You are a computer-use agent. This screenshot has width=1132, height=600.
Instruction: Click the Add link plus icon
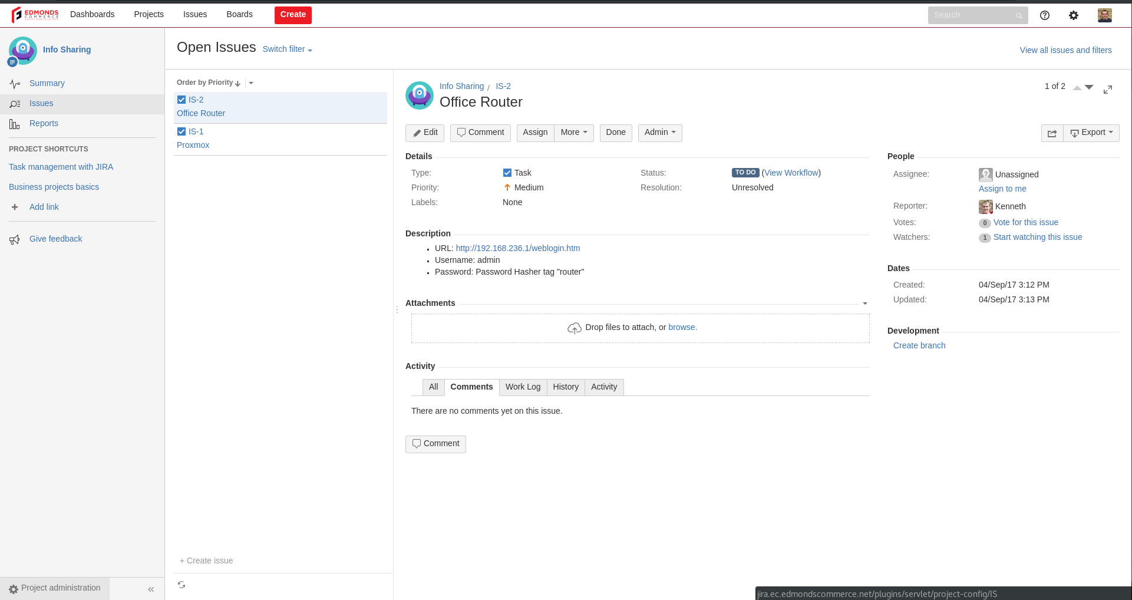[15, 207]
